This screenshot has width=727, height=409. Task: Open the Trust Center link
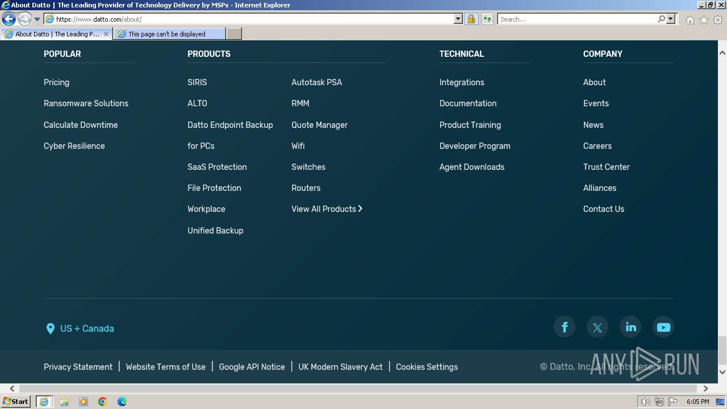click(607, 167)
